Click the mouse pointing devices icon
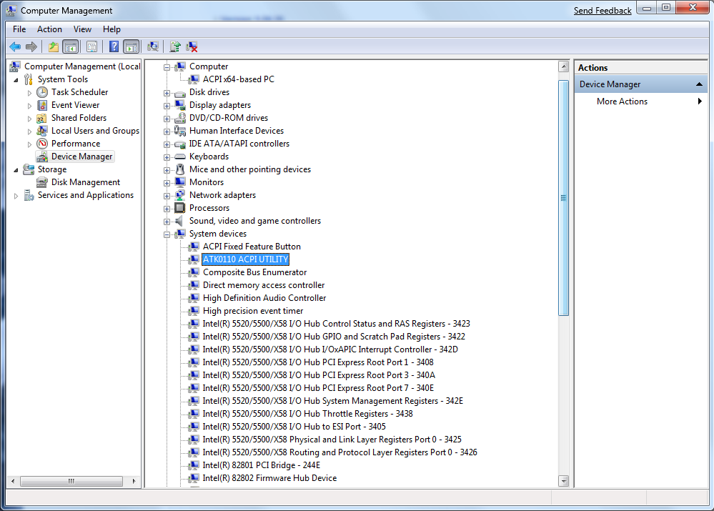714x511 pixels. (180, 169)
